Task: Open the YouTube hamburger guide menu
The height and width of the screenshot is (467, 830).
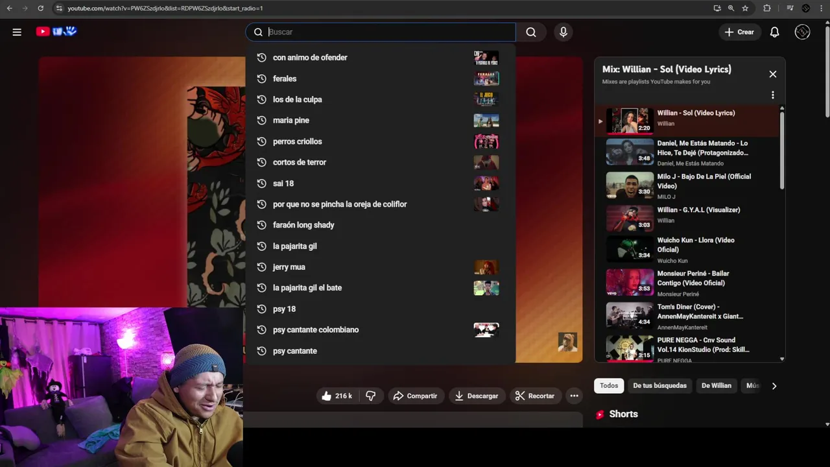Action: point(17,32)
